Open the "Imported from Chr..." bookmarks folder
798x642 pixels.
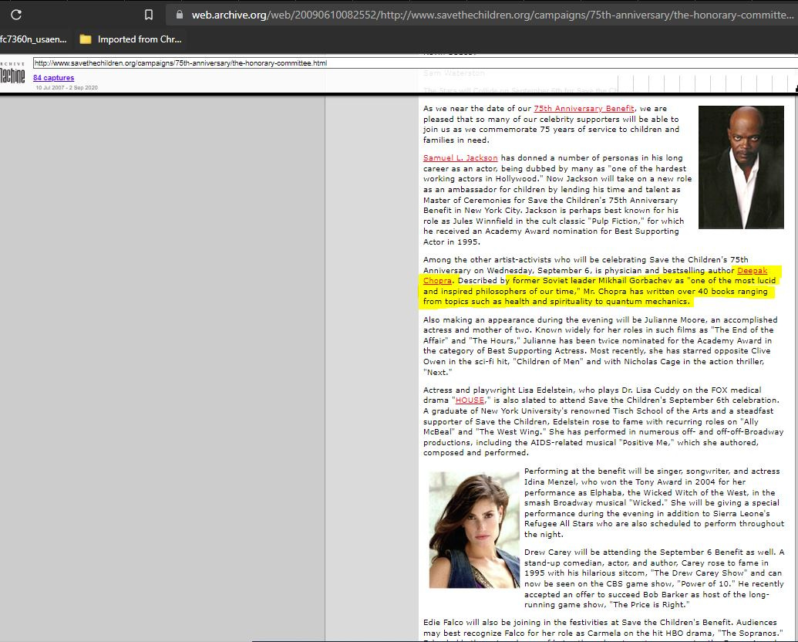[130, 39]
